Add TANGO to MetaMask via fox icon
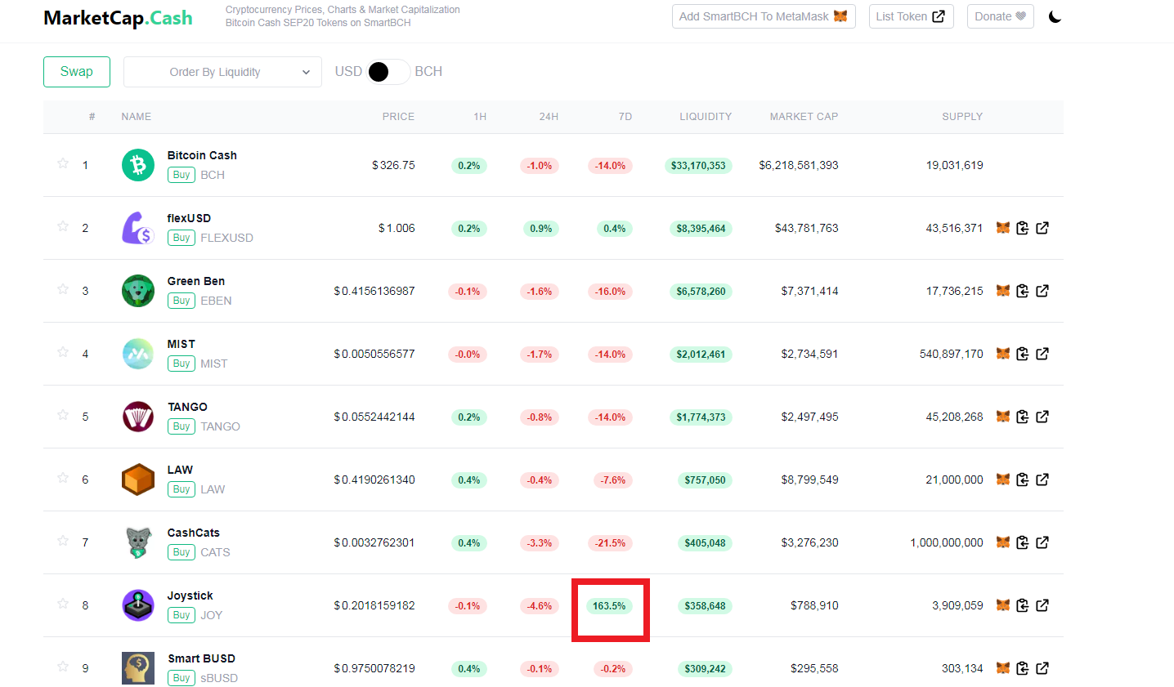This screenshot has height=687, width=1174. pos(1003,417)
